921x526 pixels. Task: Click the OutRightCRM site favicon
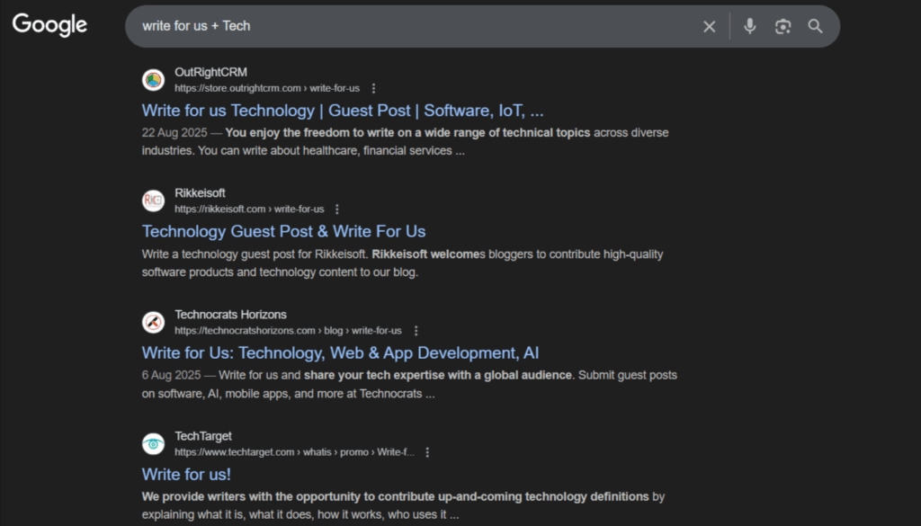click(154, 80)
